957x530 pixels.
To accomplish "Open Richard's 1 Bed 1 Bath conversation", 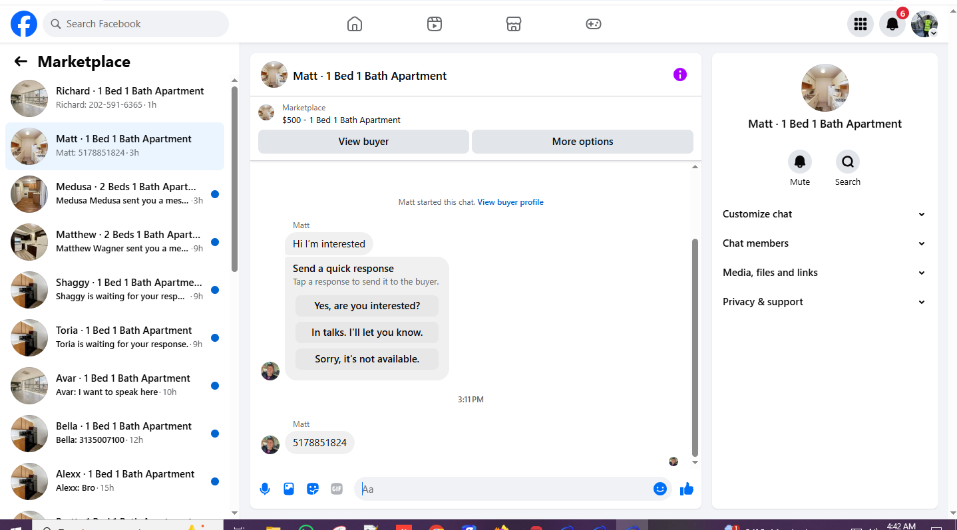I will (x=114, y=98).
